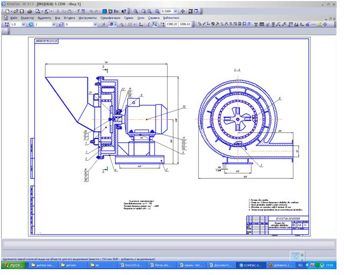344x275 pixels.
Task: Expand the New document arrow dropdown
Action: (12, 11)
